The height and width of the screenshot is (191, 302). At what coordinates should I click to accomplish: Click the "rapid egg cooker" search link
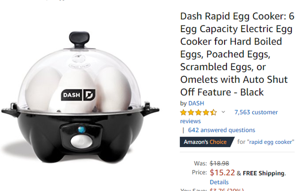click(x=271, y=142)
